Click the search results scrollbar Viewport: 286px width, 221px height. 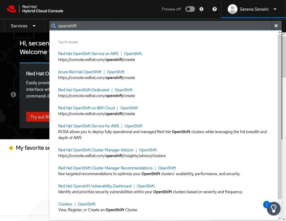[280, 117]
